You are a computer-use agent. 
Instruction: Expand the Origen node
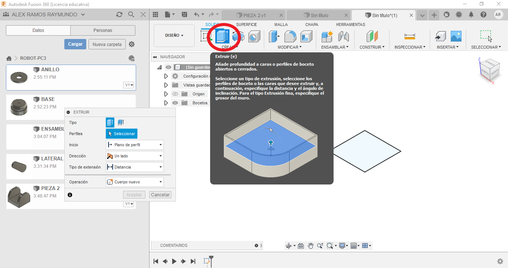[166, 94]
